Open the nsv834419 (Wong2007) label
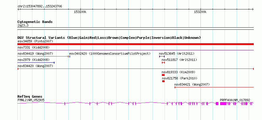This screenshot has width=262, height=120. pos(35,54)
